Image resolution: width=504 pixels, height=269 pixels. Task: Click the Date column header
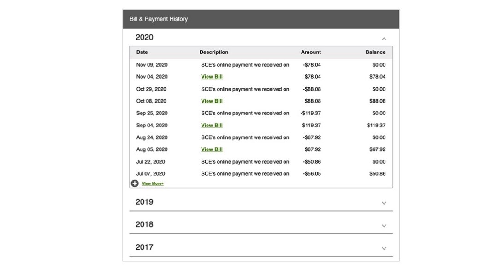coord(142,52)
